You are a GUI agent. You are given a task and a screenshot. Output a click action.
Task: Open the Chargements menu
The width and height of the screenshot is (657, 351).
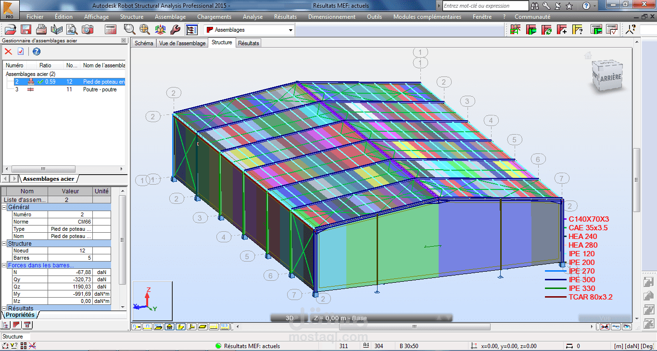coord(215,16)
